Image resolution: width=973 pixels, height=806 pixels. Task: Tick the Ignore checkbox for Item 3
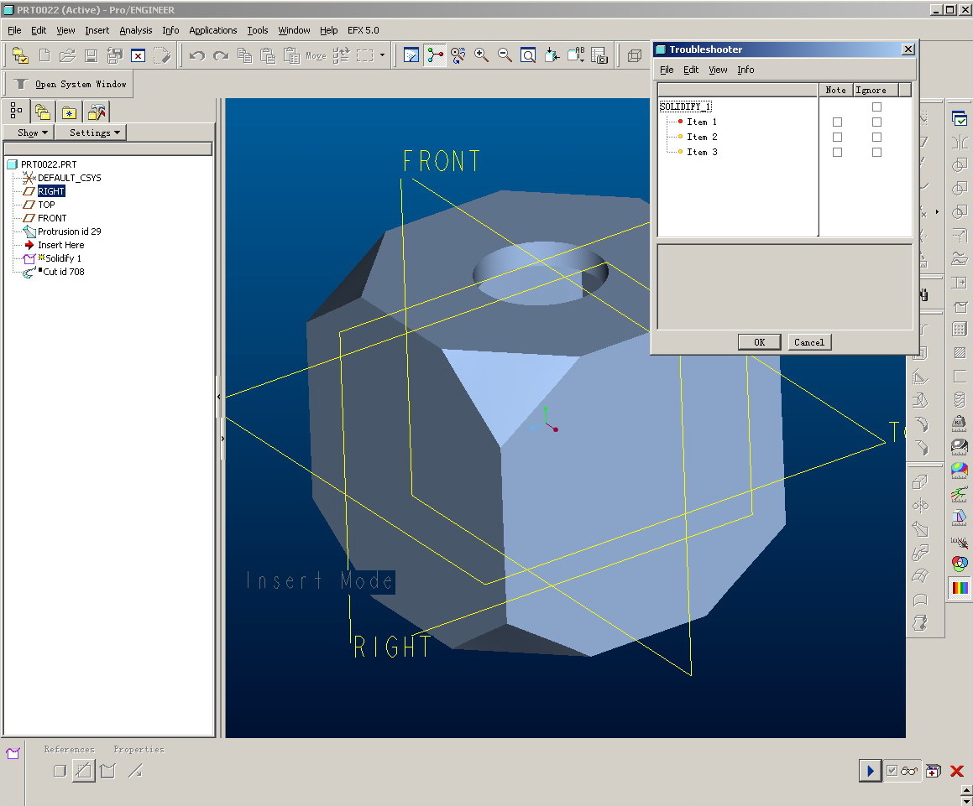(x=876, y=152)
